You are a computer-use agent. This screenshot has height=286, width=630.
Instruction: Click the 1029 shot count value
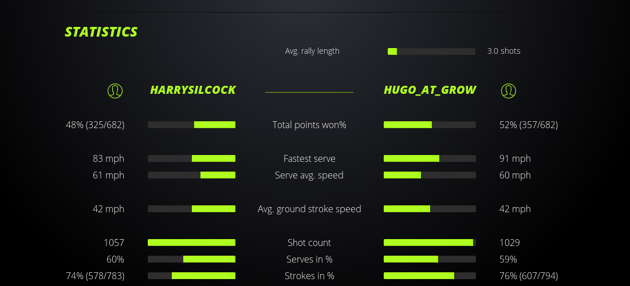coord(510,243)
